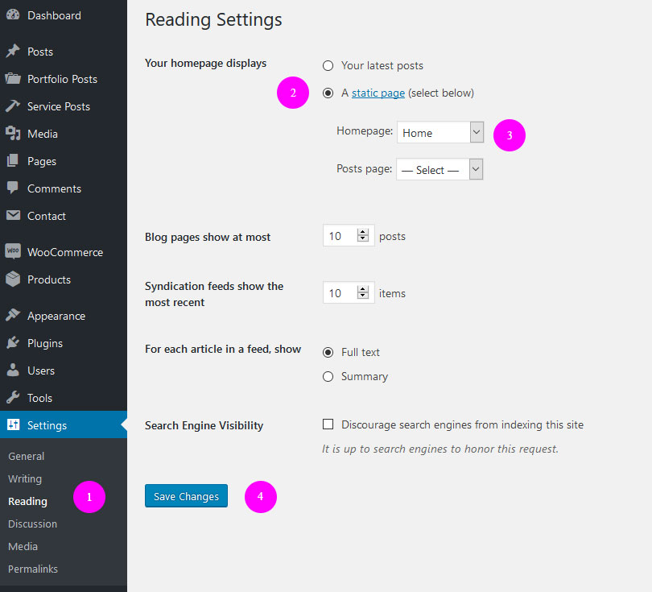This screenshot has width=652, height=592.
Task: Select the 'Your latest posts' radio button
Action: tap(328, 65)
